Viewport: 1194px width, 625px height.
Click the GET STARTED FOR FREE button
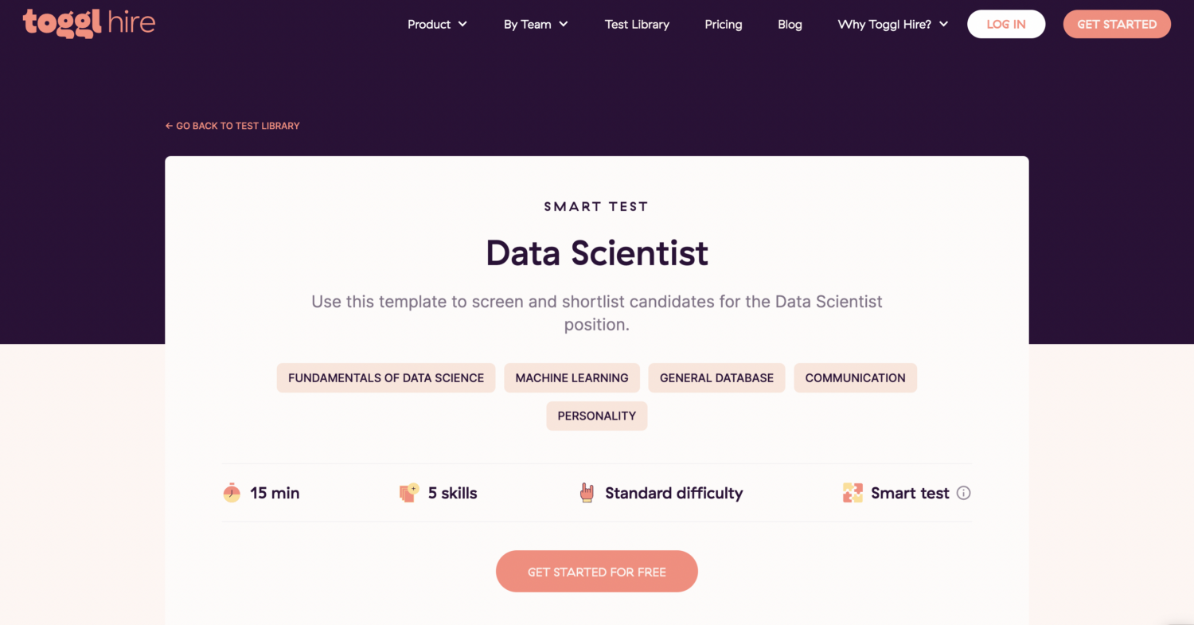pyautogui.click(x=596, y=571)
